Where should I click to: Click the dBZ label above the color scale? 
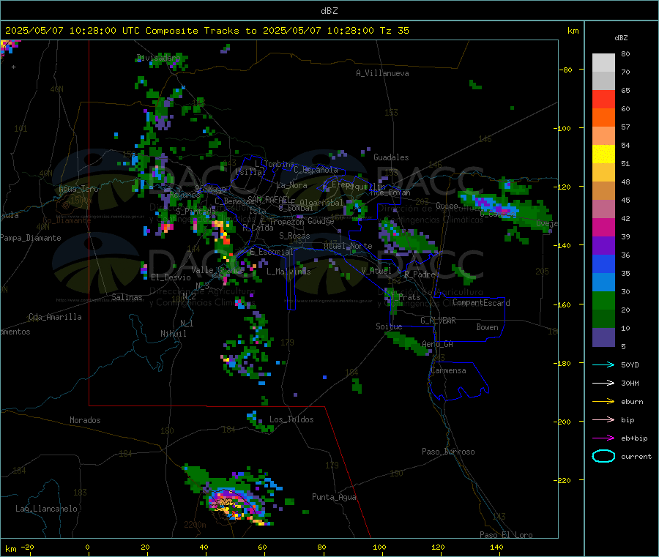tap(621, 38)
